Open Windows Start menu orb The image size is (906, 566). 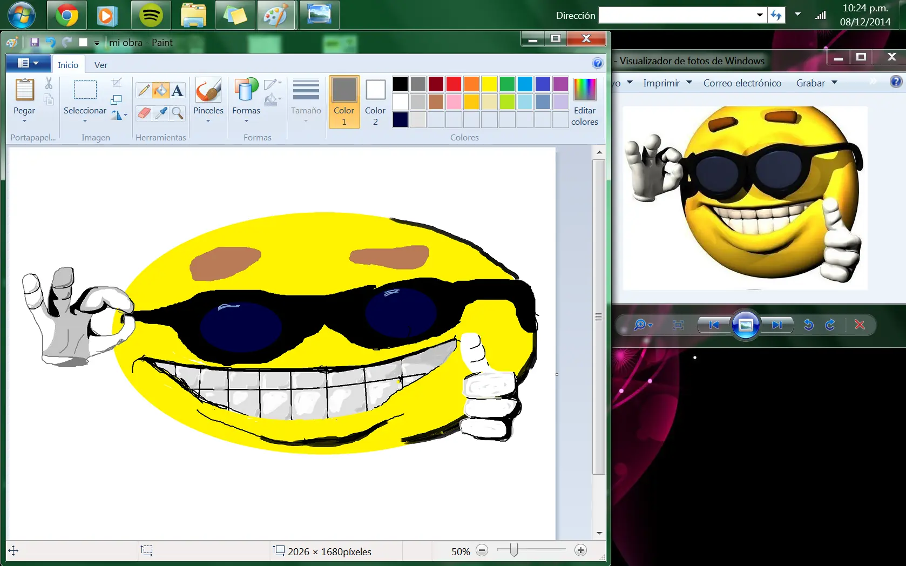pos(22,15)
